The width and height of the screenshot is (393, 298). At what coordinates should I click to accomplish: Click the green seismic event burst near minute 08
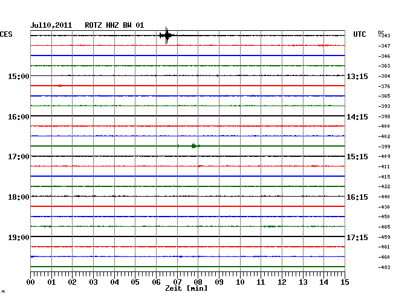click(x=195, y=146)
